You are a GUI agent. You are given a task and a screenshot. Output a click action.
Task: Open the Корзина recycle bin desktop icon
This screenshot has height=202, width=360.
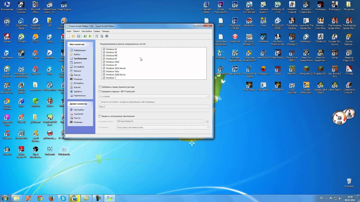tap(349, 183)
